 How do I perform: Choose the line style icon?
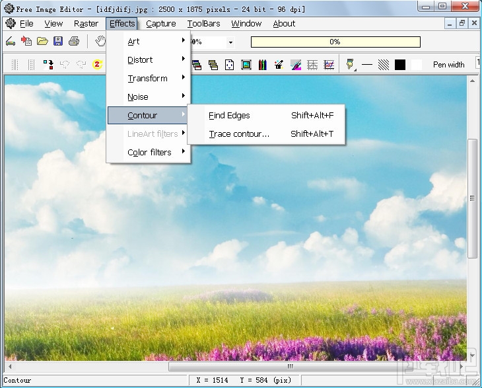367,65
